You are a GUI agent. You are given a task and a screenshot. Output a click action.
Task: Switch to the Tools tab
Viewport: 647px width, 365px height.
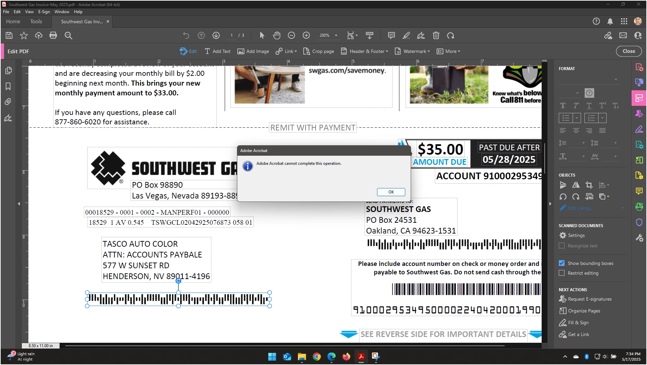click(x=36, y=21)
